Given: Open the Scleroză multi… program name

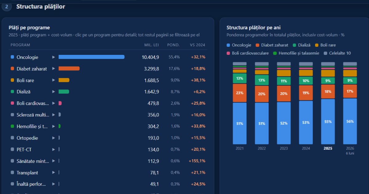Looking at the screenshot, I should pos(33,115).
